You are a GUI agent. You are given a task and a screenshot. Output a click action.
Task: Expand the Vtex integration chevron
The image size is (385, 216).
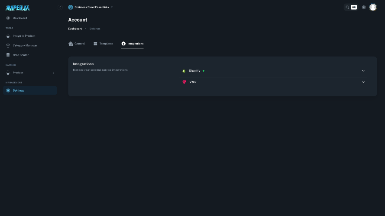click(363, 82)
